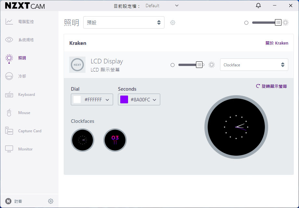Click the LCD Display brightness slider handle
Viewport: 299px width, 208px height.
coord(199,65)
